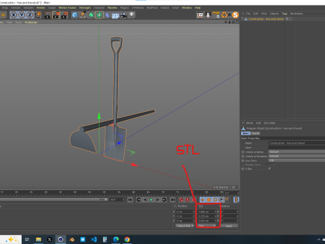Open the ProRender viewport menu
Screen dimensions: 325x244
coord(31,22)
